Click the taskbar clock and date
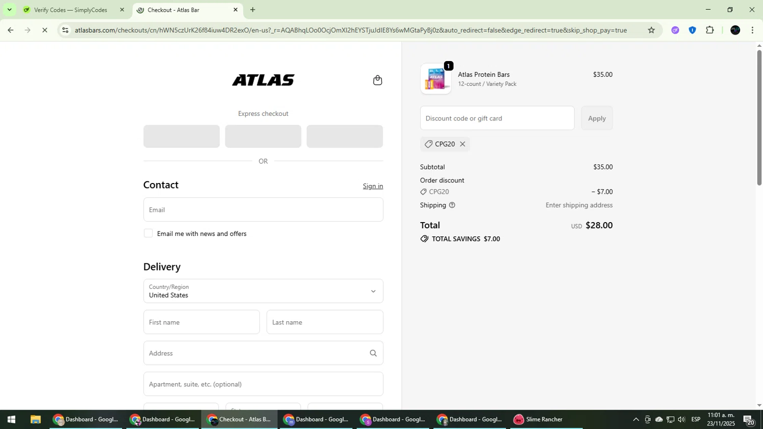Image resolution: width=763 pixels, height=429 pixels. point(721,419)
